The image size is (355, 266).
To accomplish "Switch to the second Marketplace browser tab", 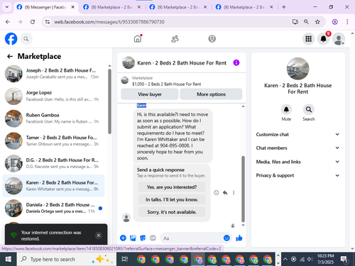I will click(x=111, y=7).
